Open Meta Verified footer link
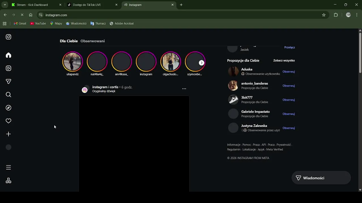 pyautogui.click(x=275, y=149)
